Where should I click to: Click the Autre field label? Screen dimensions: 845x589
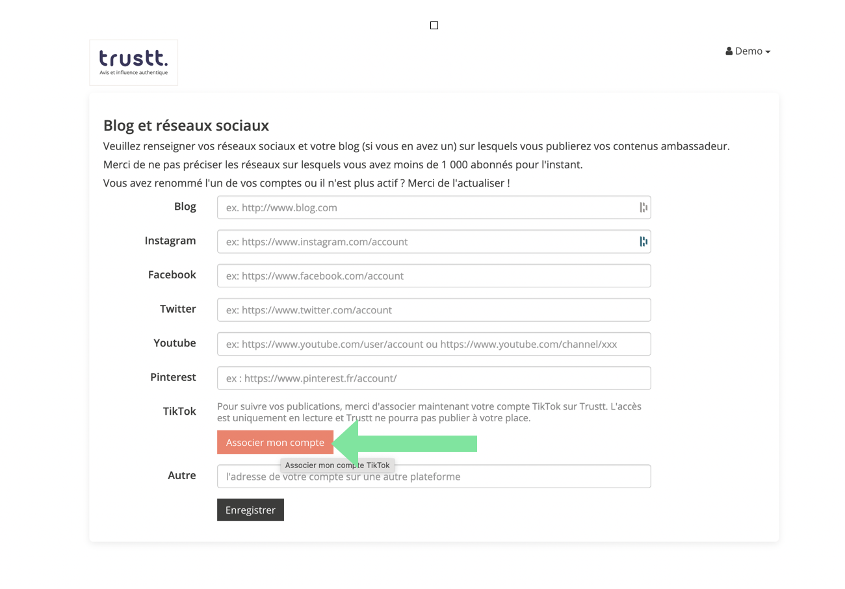pos(182,475)
